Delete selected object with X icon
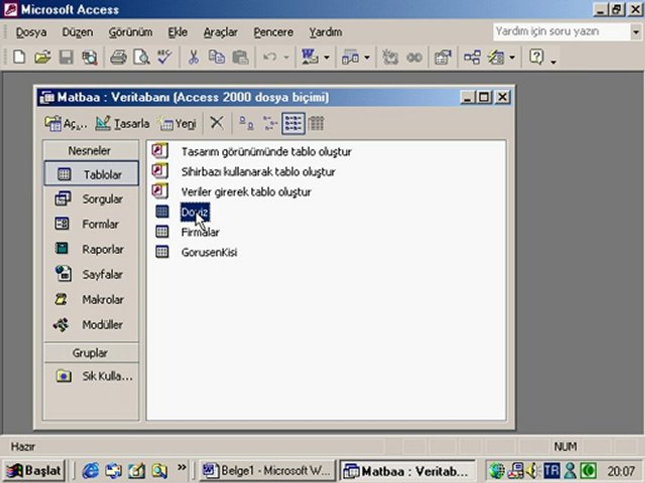 click(x=217, y=123)
